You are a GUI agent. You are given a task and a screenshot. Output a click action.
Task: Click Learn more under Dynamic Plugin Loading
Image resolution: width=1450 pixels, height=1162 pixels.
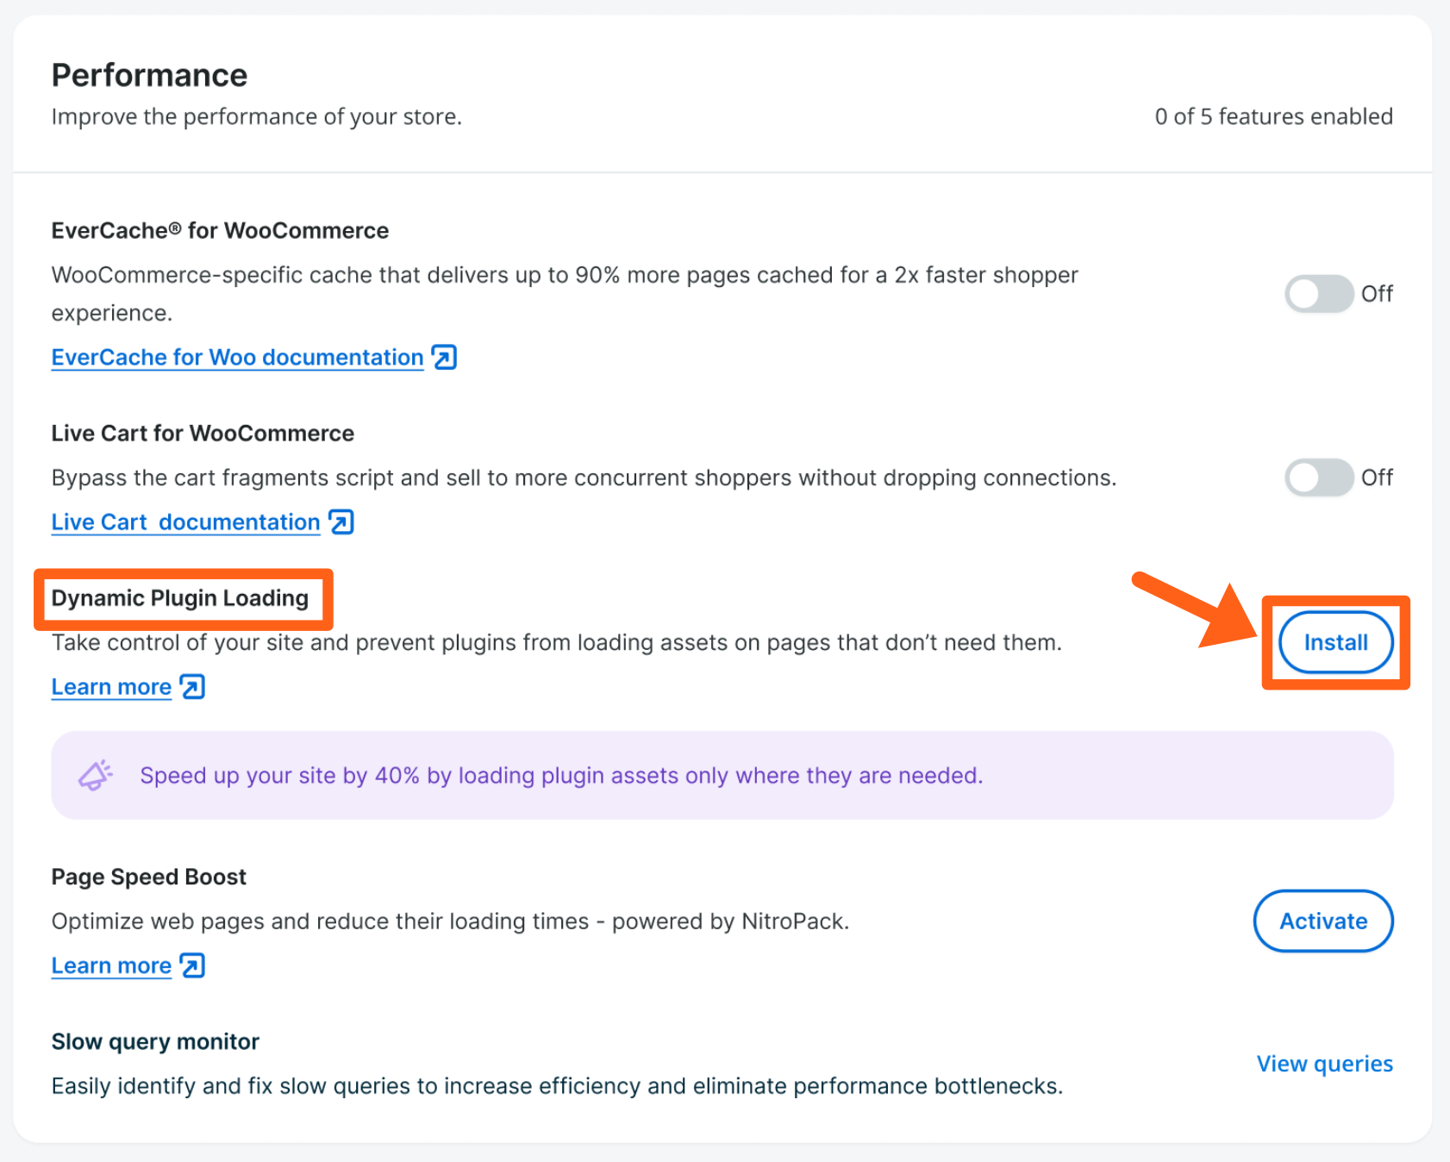[x=111, y=687]
